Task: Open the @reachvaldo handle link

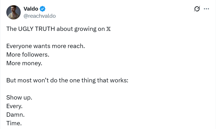Action: tap(39, 16)
